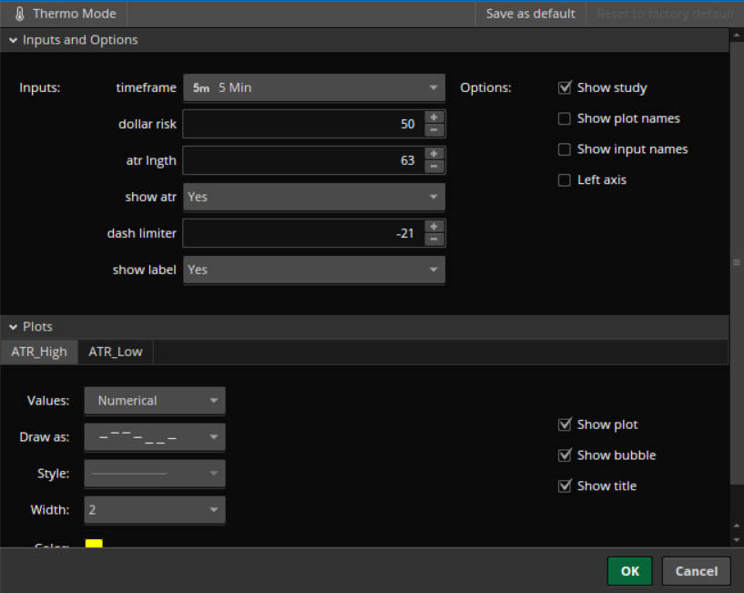Click Save as default button
Viewport: 744px width, 593px height.
tap(531, 14)
